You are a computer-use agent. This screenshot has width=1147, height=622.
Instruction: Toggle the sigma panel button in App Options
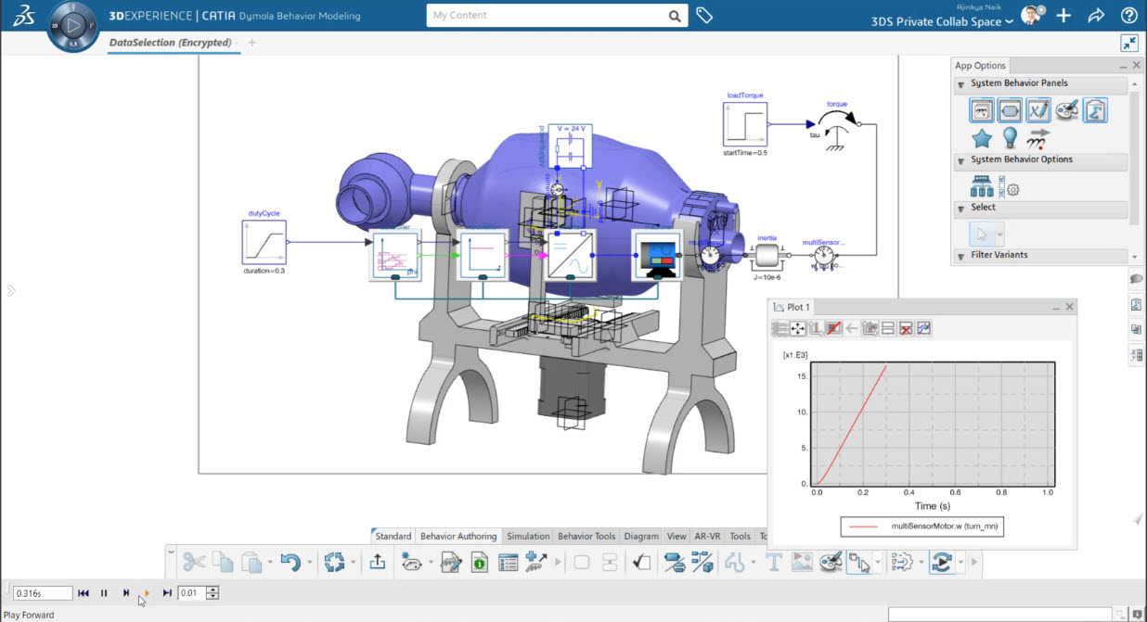click(x=1095, y=110)
